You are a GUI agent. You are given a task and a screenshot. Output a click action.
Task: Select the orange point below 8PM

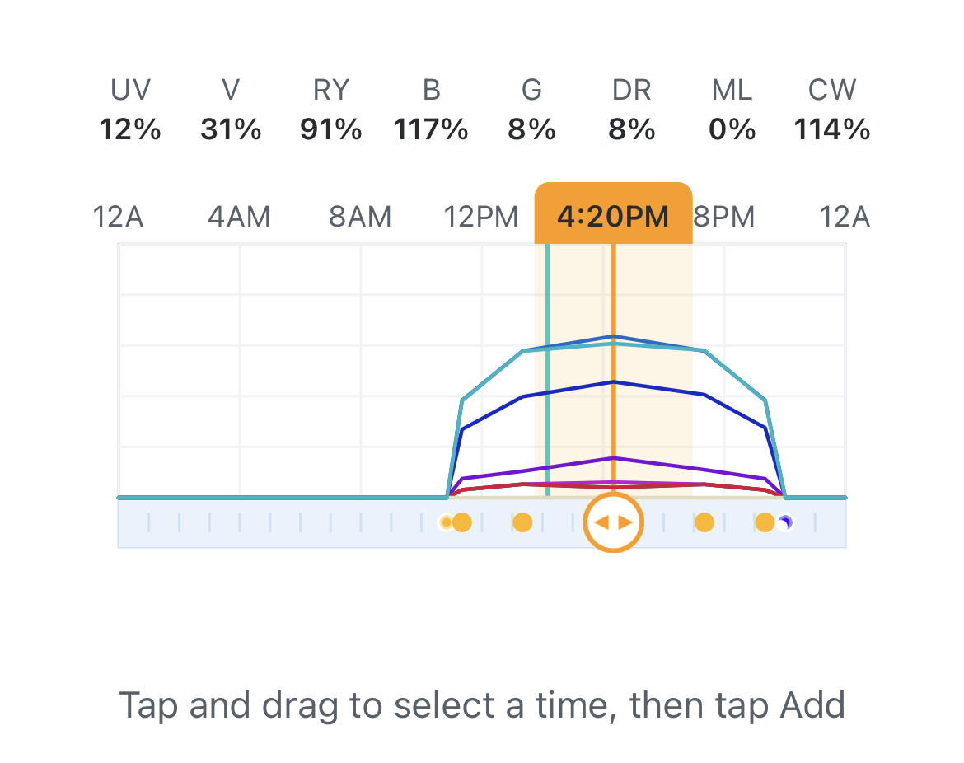click(x=704, y=522)
